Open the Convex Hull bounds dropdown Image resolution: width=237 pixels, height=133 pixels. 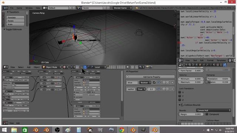(213, 110)
